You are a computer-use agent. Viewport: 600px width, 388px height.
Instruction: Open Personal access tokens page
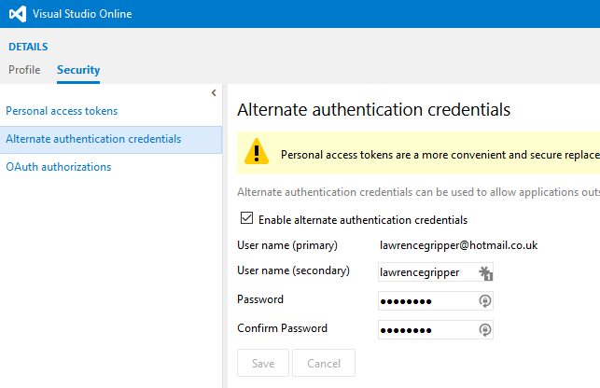click(62, 111)
